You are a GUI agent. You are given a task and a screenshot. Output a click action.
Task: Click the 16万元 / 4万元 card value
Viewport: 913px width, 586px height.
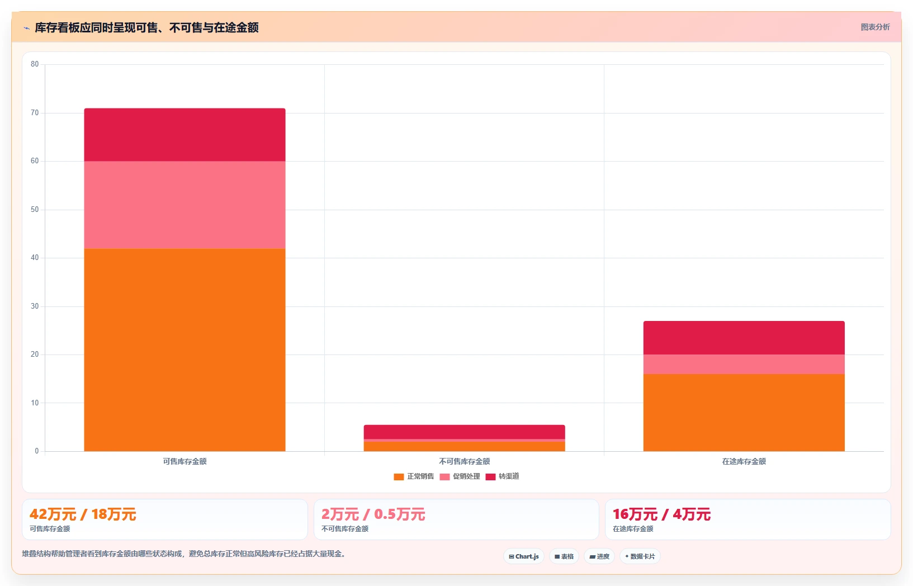[661, 514]
